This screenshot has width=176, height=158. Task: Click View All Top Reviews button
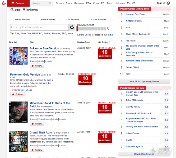click(x=144, y=154)
